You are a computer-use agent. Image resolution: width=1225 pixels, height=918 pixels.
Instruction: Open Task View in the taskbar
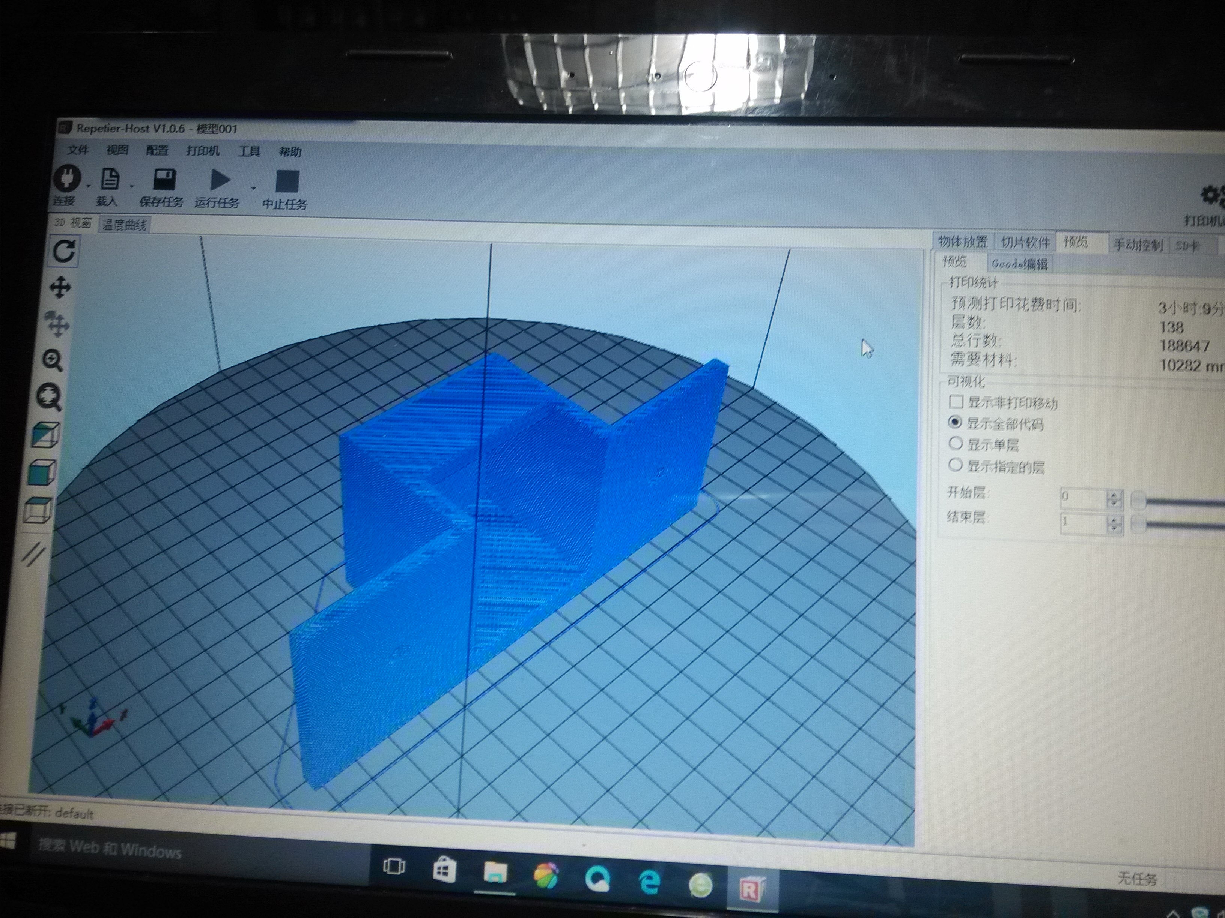394,867
